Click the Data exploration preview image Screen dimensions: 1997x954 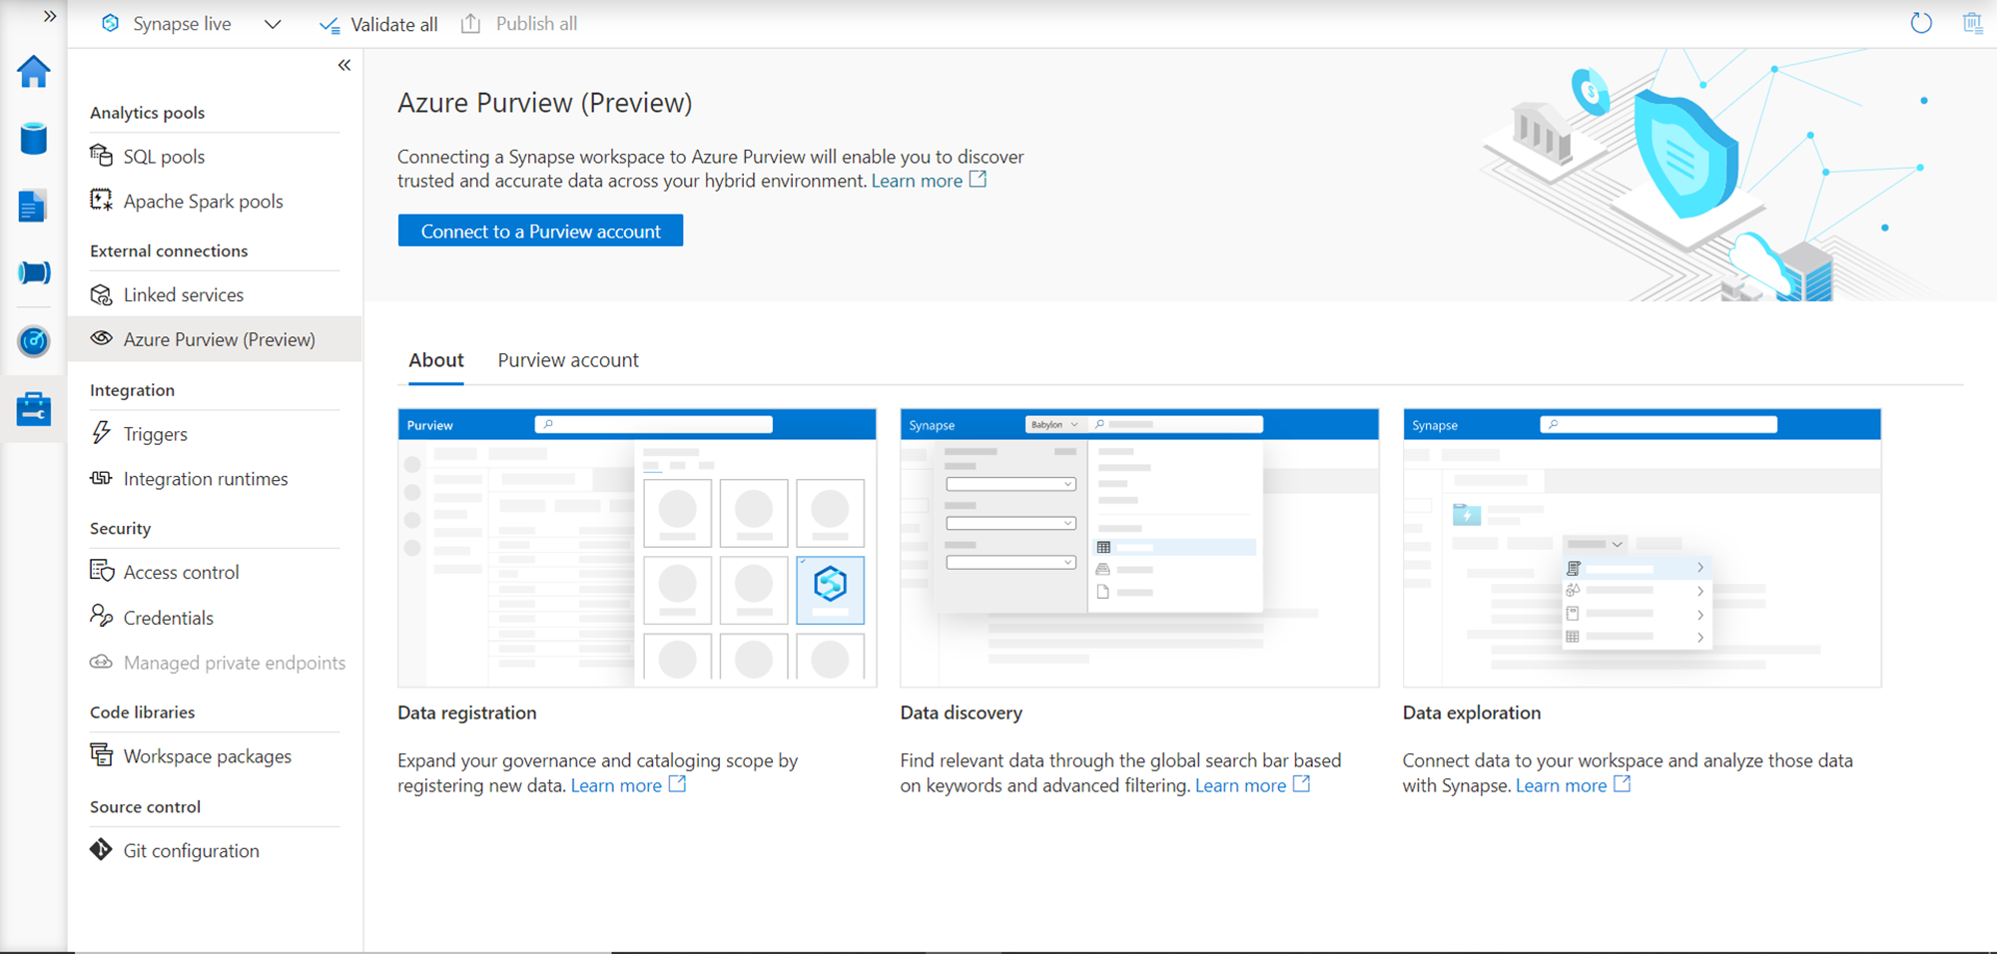point(1642,548)
